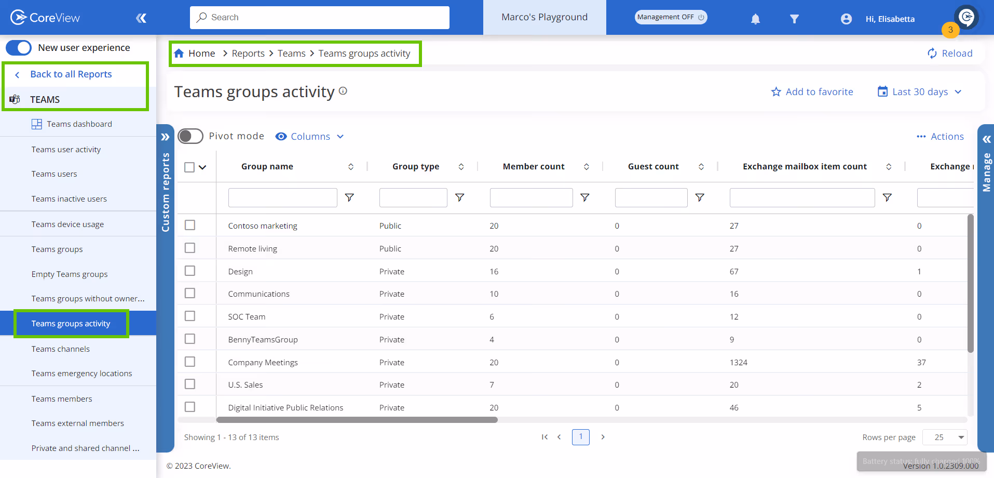Open Teams inactive users report

click(69, 199)
